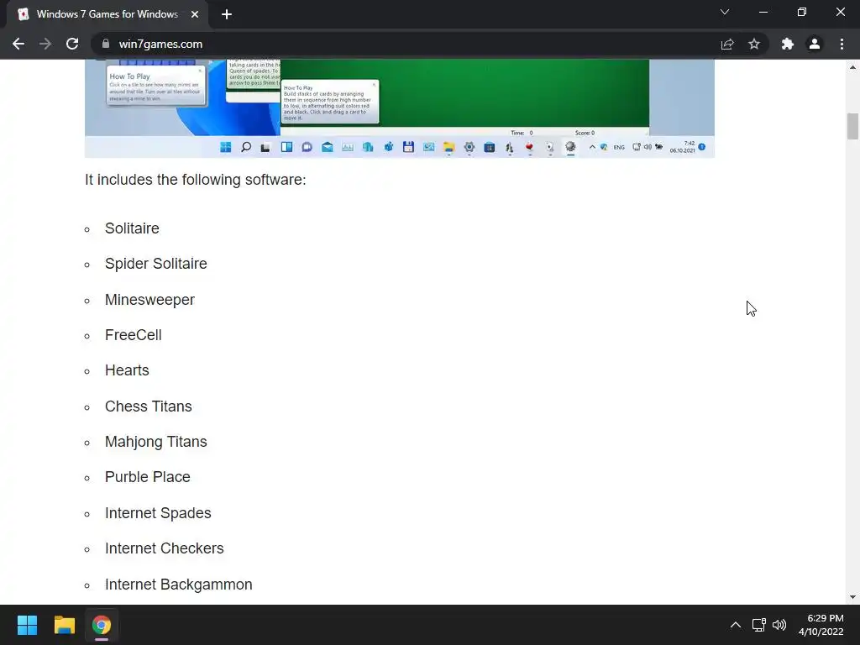Open the clock showing 6:29 PM
Image resolution: width=860 pixels, height=645 pixels.
click(821, 625)
